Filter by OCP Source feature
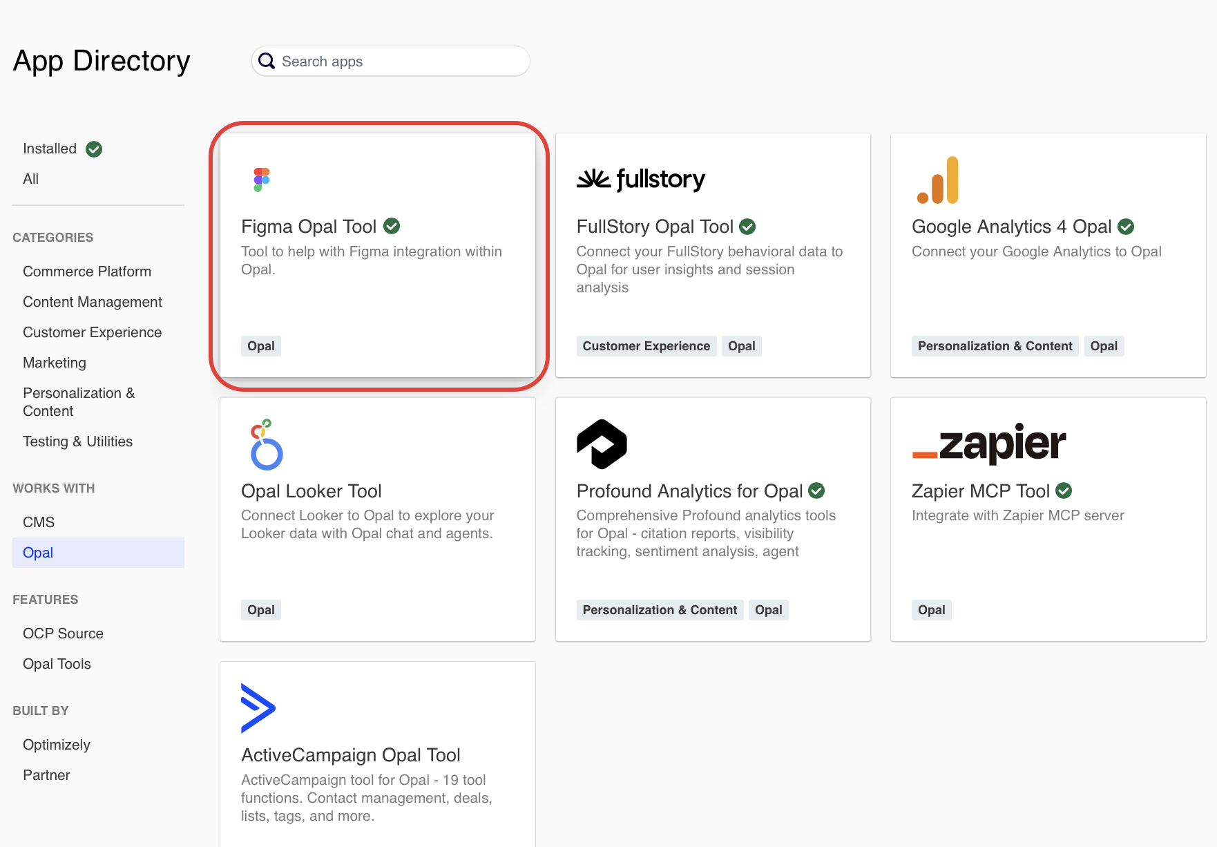The width and height of the screenshot is (1217, 847). (64, 634)
